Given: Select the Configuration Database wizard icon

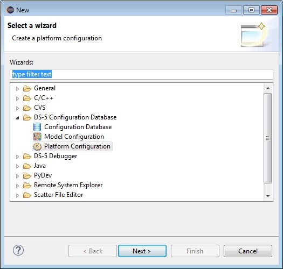Looking at the screenshot, I should coord(37,127).
